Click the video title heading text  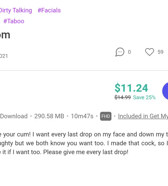coord(5,35)
